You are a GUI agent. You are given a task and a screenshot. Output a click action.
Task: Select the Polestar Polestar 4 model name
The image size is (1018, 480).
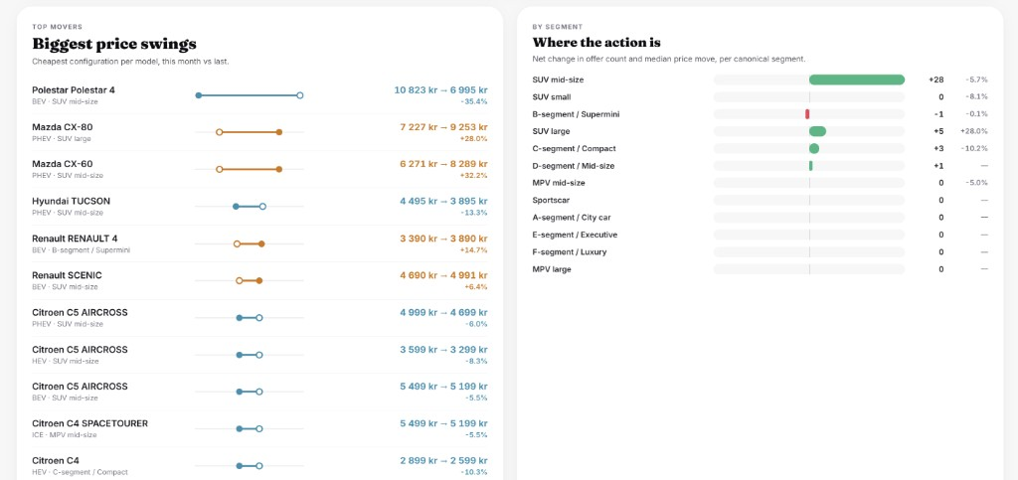[x=74, y=90]
